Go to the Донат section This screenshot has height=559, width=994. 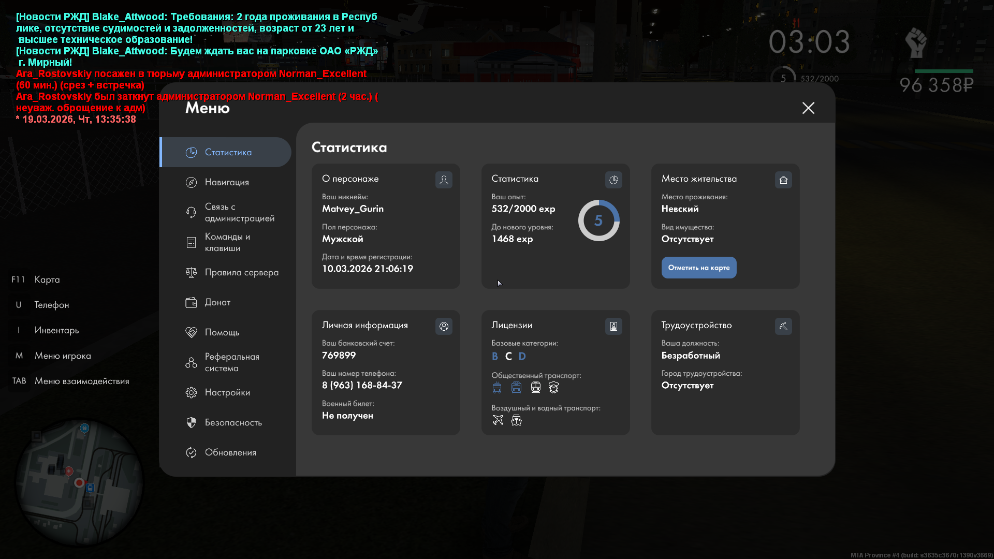click(217, 302)
